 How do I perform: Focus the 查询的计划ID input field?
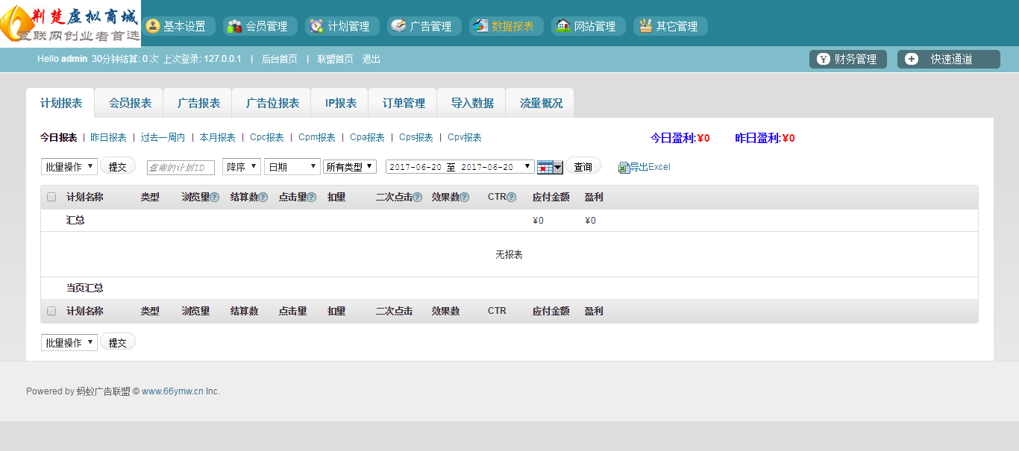(181, 168)
